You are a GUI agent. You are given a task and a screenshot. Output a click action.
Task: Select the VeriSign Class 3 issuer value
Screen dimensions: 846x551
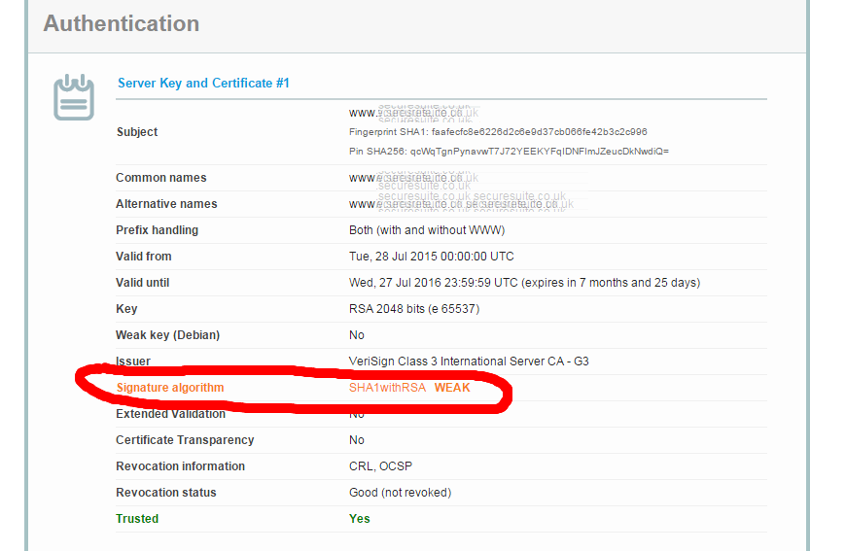point(469,362)
